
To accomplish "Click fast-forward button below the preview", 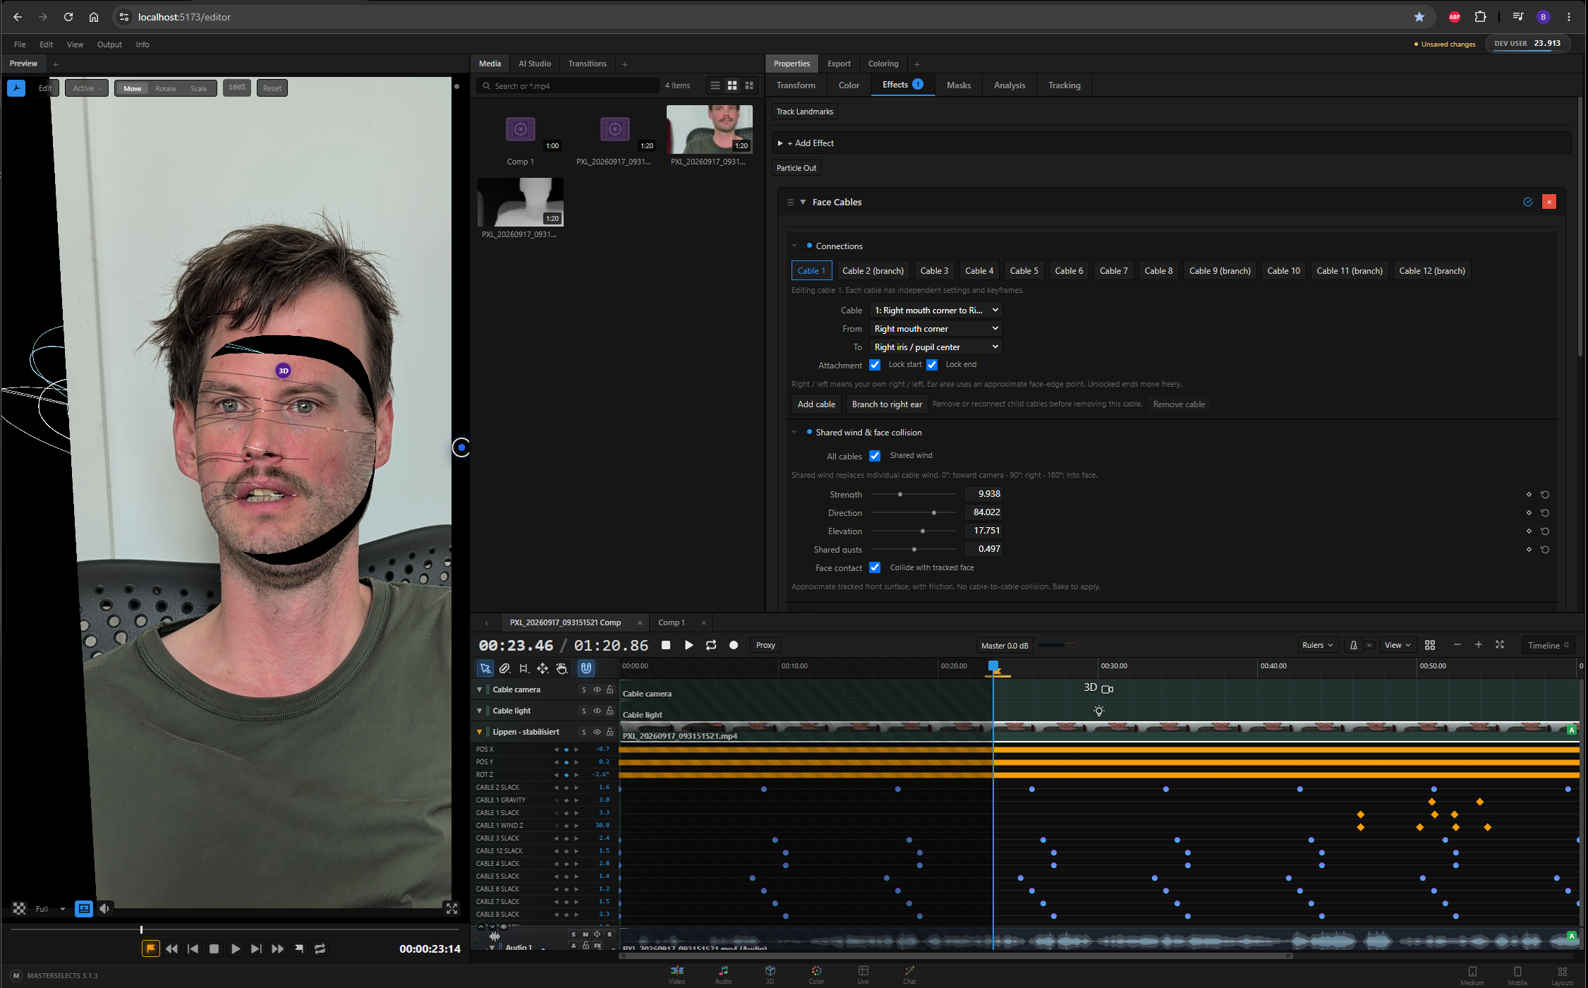I will click(x=278, y=948).
